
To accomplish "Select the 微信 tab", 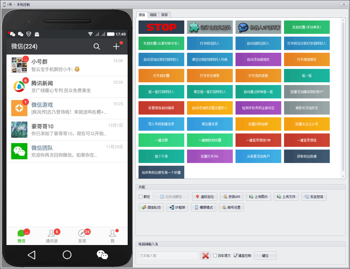I will coord(142,15).
